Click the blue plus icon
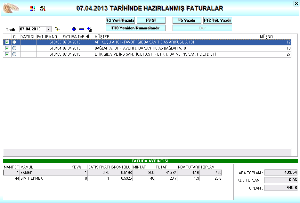300x203 pixels. click(x=74, y=29)
